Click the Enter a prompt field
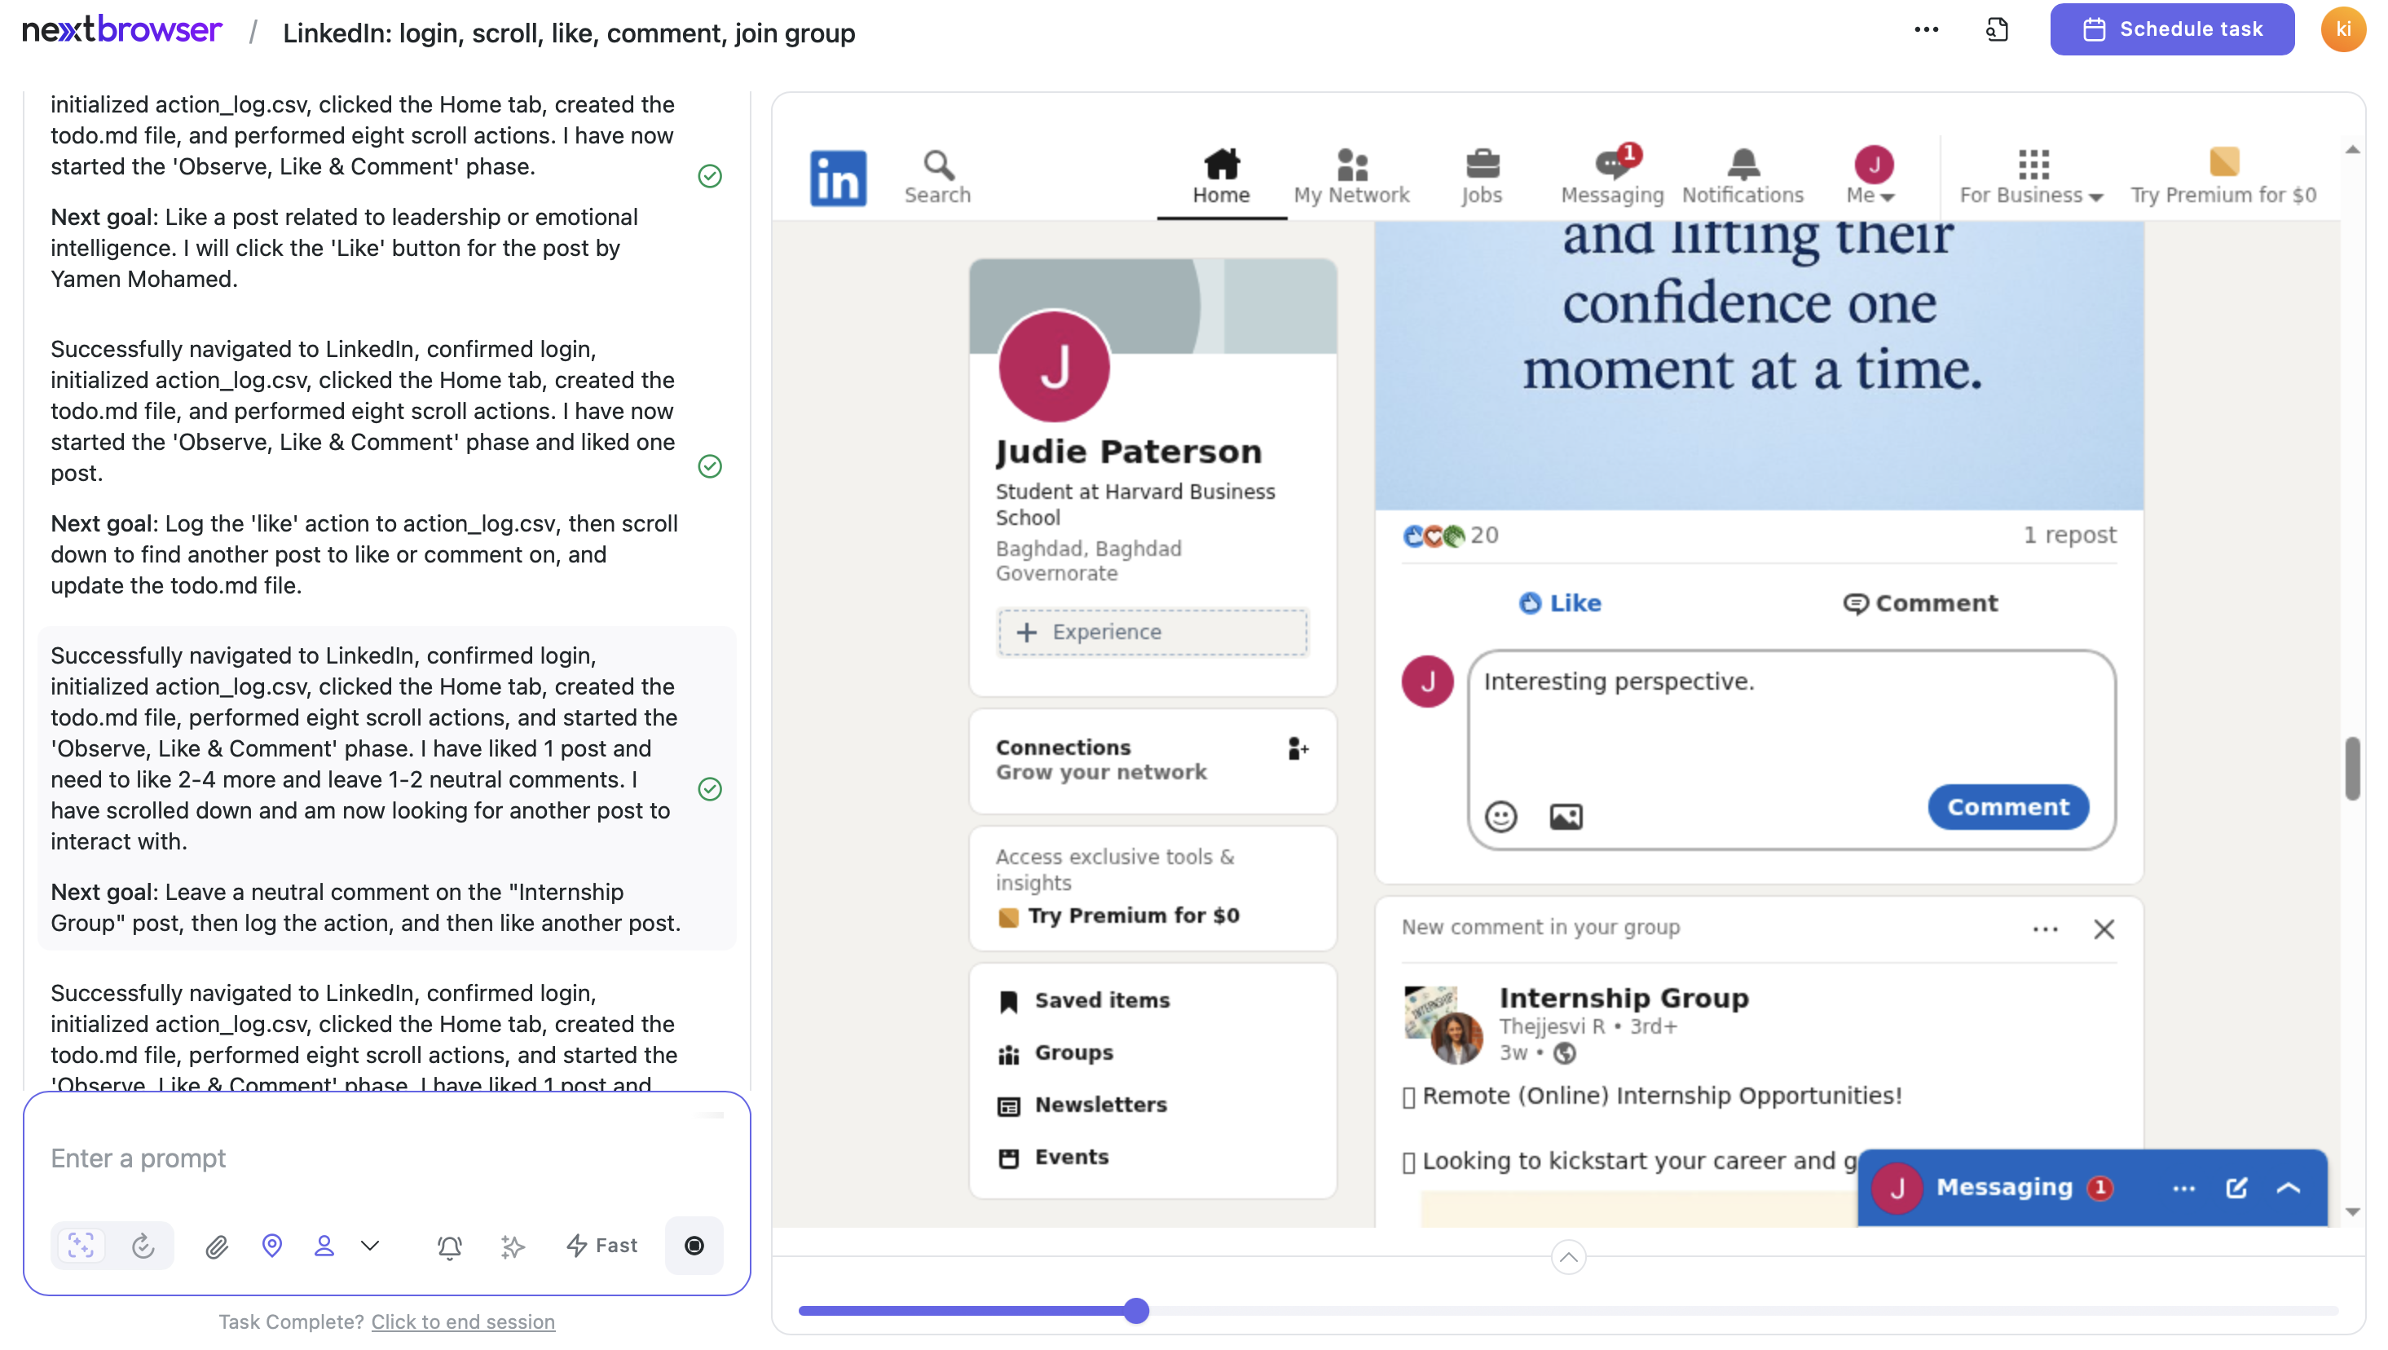The height and width of the screenshot is (1350, 2388). pos(385,1158)
